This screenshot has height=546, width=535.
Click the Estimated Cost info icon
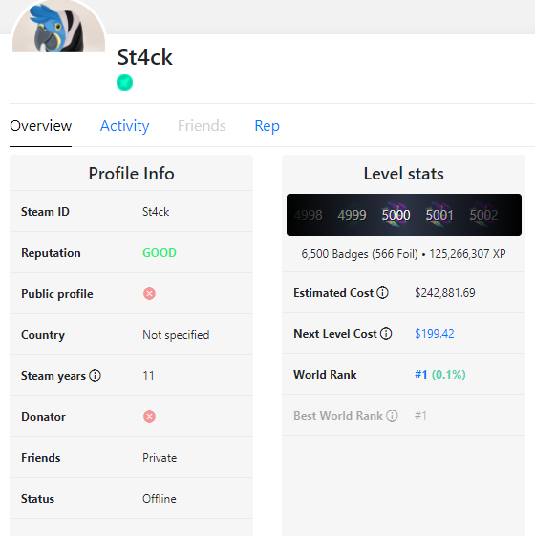pyautogui.click(x=382, y=293)
